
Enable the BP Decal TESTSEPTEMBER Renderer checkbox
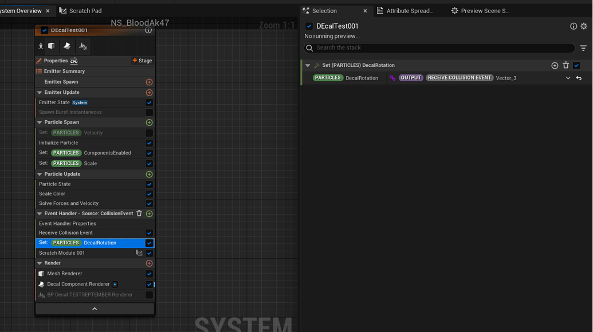[x=149, y=294]
